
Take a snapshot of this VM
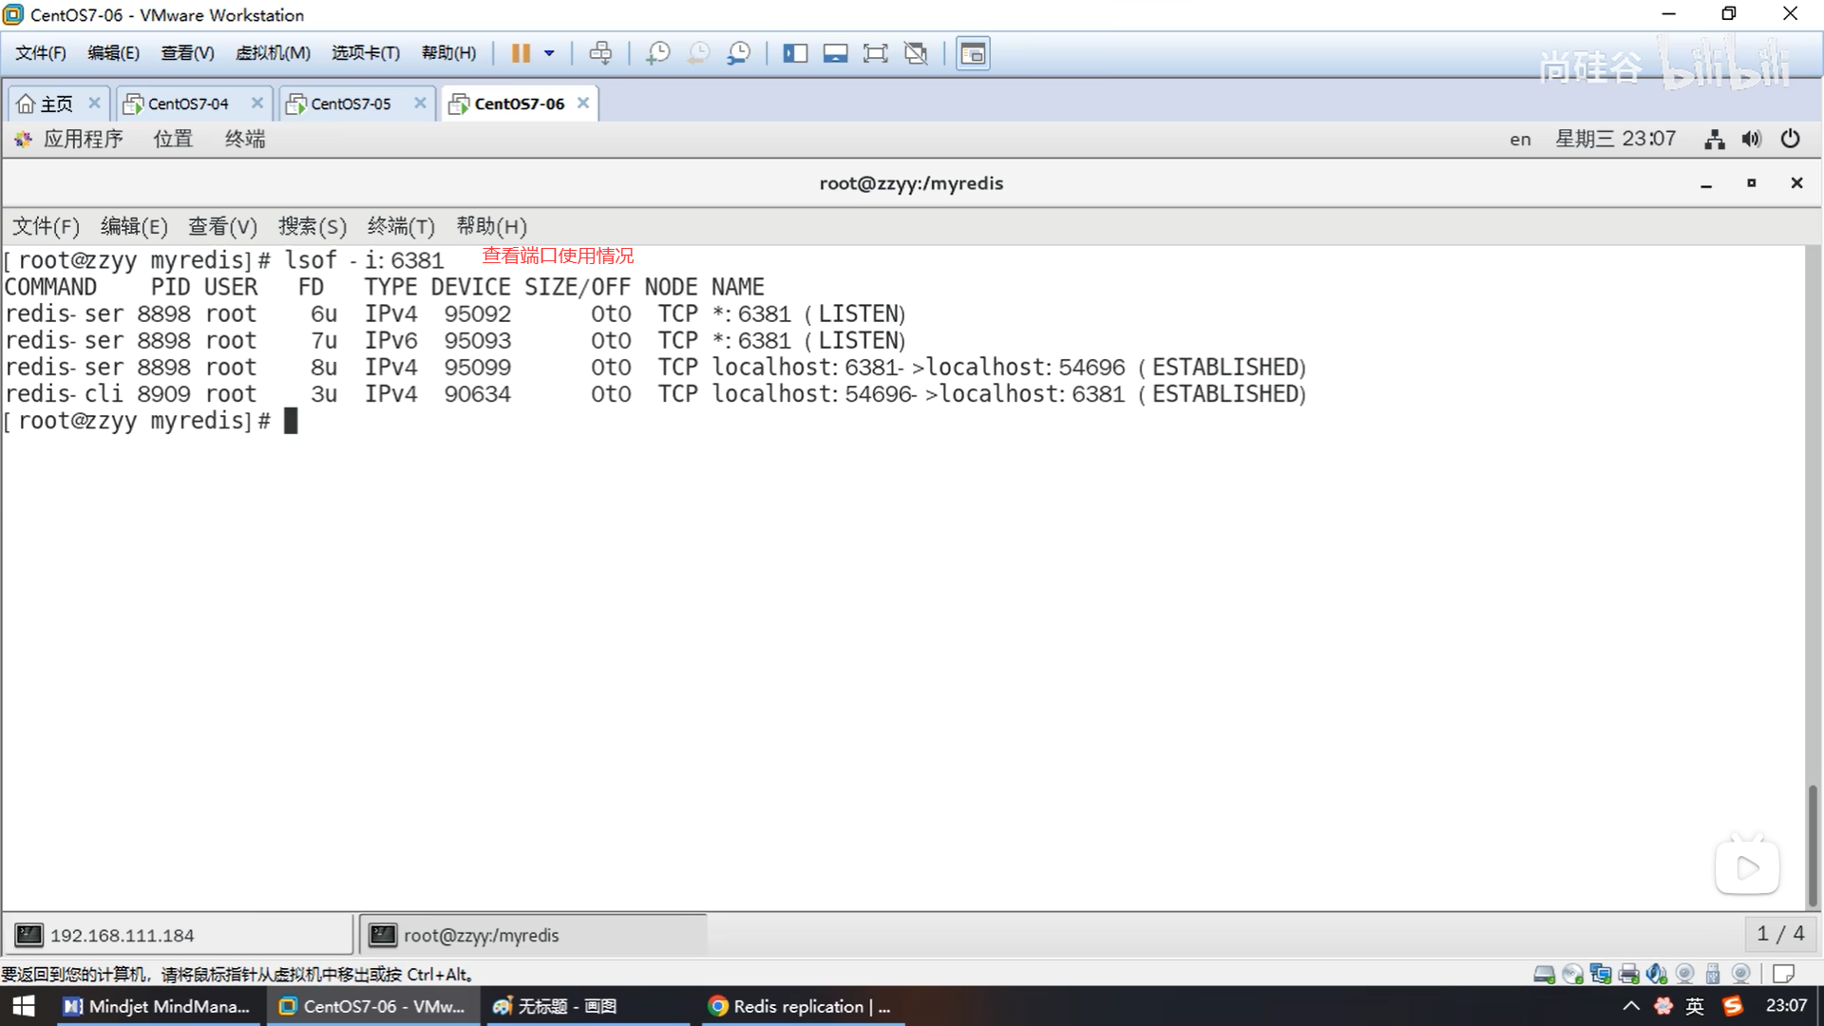657,53
